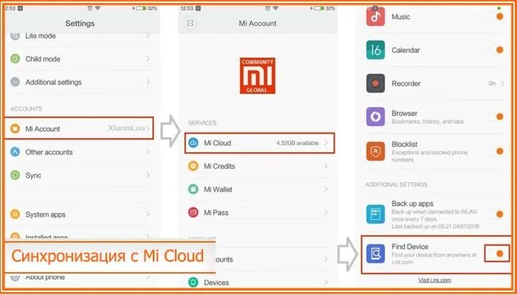Tap the Wi-Fi icon in Mi Account status bar
The height and width of the screenshot is (295, 517).
(275, 8)
